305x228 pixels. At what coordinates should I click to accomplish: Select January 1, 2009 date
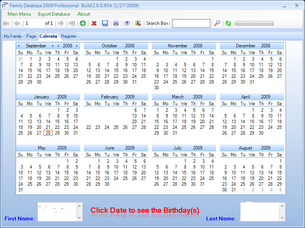pyautogui.click(x=58, y=110)
